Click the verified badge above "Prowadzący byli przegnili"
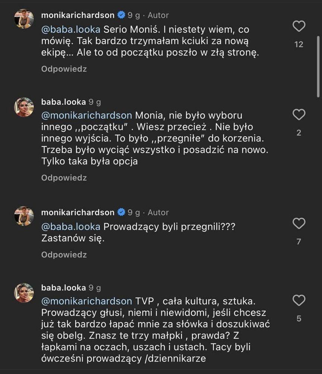 point(121,212)
